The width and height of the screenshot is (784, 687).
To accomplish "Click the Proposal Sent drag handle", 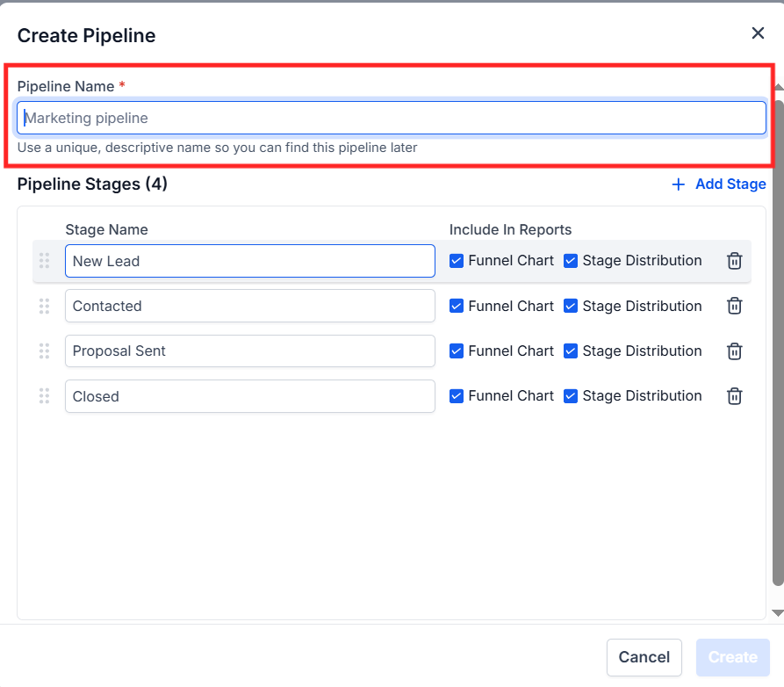I will coord(44,351).
